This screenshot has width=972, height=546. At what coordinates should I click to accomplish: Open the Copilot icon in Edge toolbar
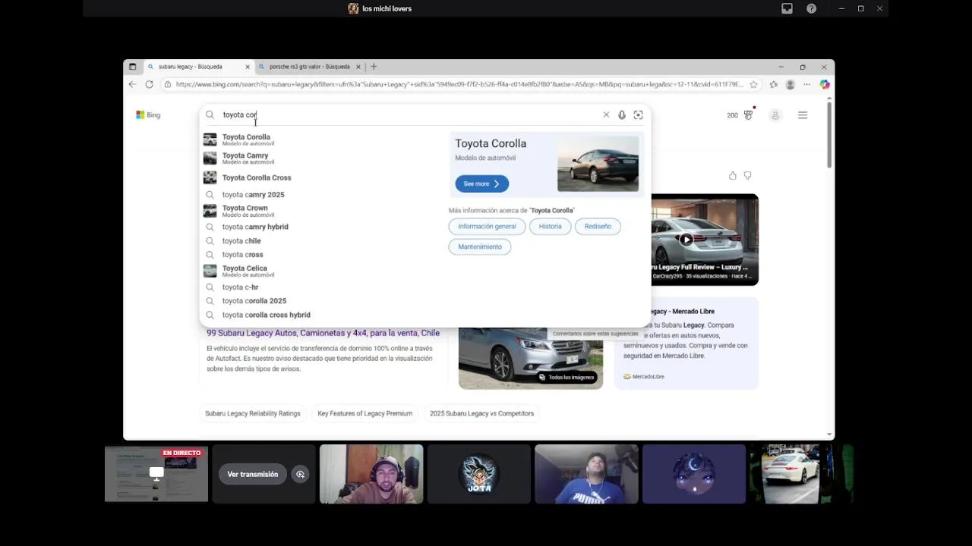tap(825, 84)
